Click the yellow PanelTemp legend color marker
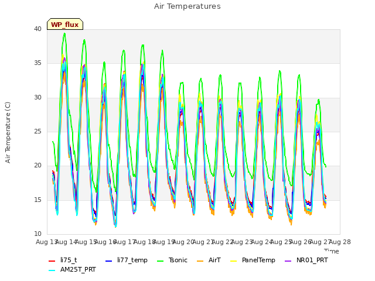375x281 pixels. point(234,261)
